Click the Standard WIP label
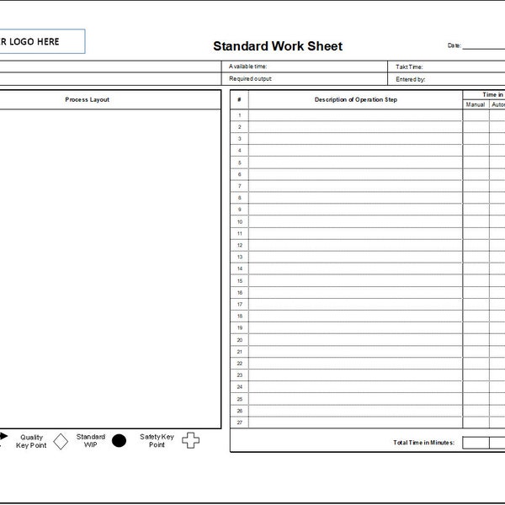The width and height of the screenshot is (505, 505). 91,440
